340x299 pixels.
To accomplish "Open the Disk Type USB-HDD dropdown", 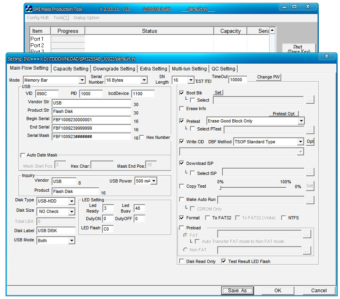I will coord(72,201).
